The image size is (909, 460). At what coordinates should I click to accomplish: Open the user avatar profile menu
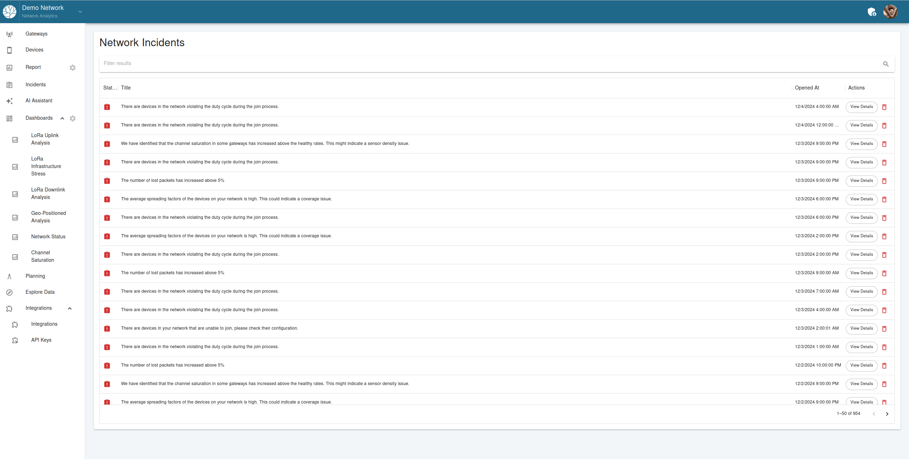(890, 12)
